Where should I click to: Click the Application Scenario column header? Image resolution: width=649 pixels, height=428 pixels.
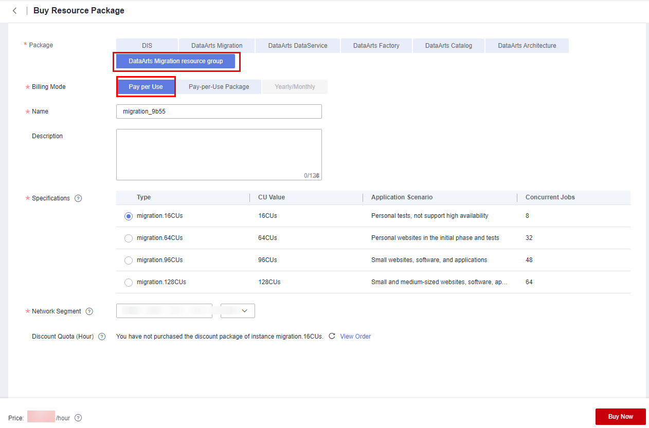[402, 197]
